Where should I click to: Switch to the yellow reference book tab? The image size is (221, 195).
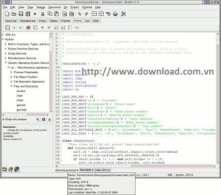coord(10,169)
